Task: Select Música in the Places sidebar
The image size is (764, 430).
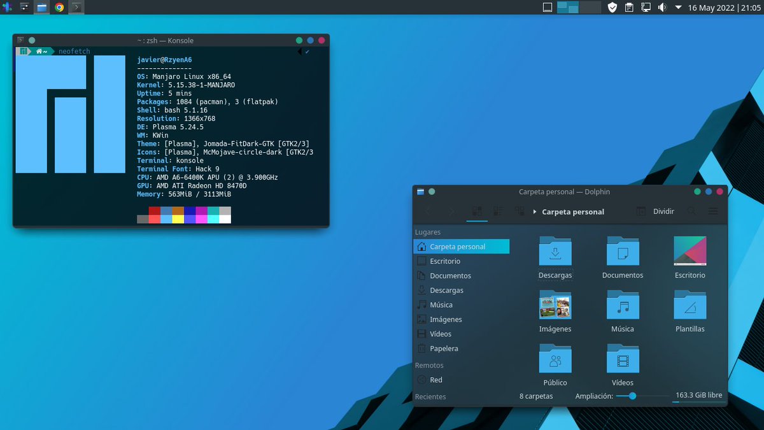Action: pyautogui.click(x=461, y=305)
